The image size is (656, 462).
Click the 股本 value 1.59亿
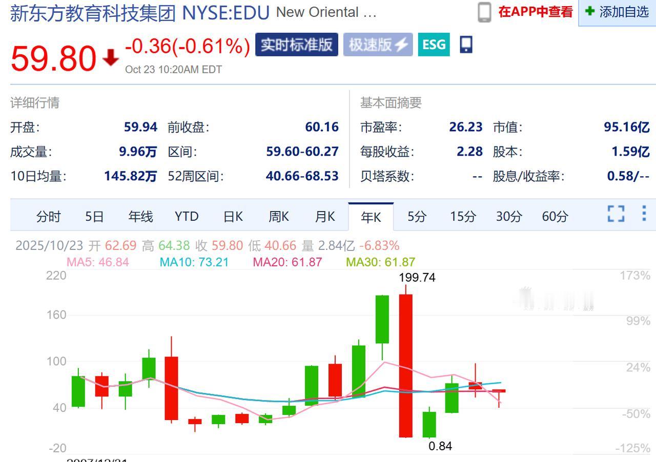pyautogui.click(x=631, y=152)
